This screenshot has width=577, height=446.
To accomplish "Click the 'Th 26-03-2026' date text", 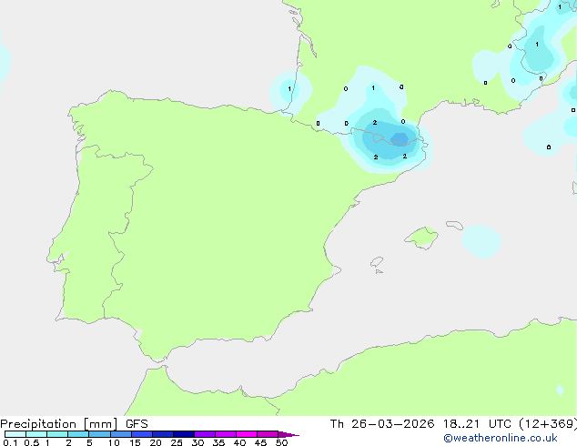I will coord(382,424).
